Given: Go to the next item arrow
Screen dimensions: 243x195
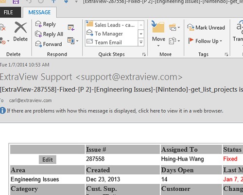Looking at the screenshot, I should [x=66, y=1].
